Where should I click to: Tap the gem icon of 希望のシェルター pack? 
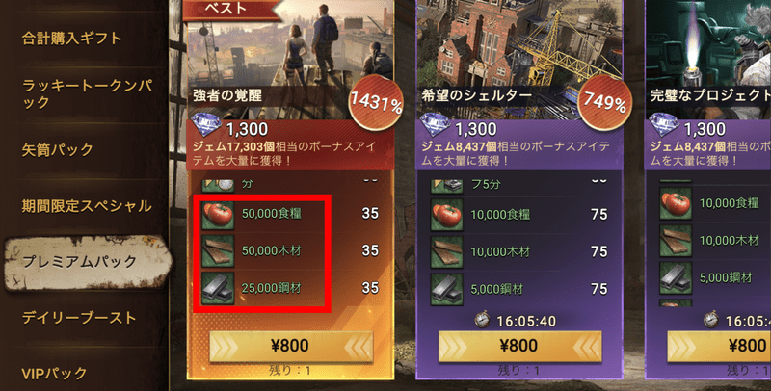436,126
